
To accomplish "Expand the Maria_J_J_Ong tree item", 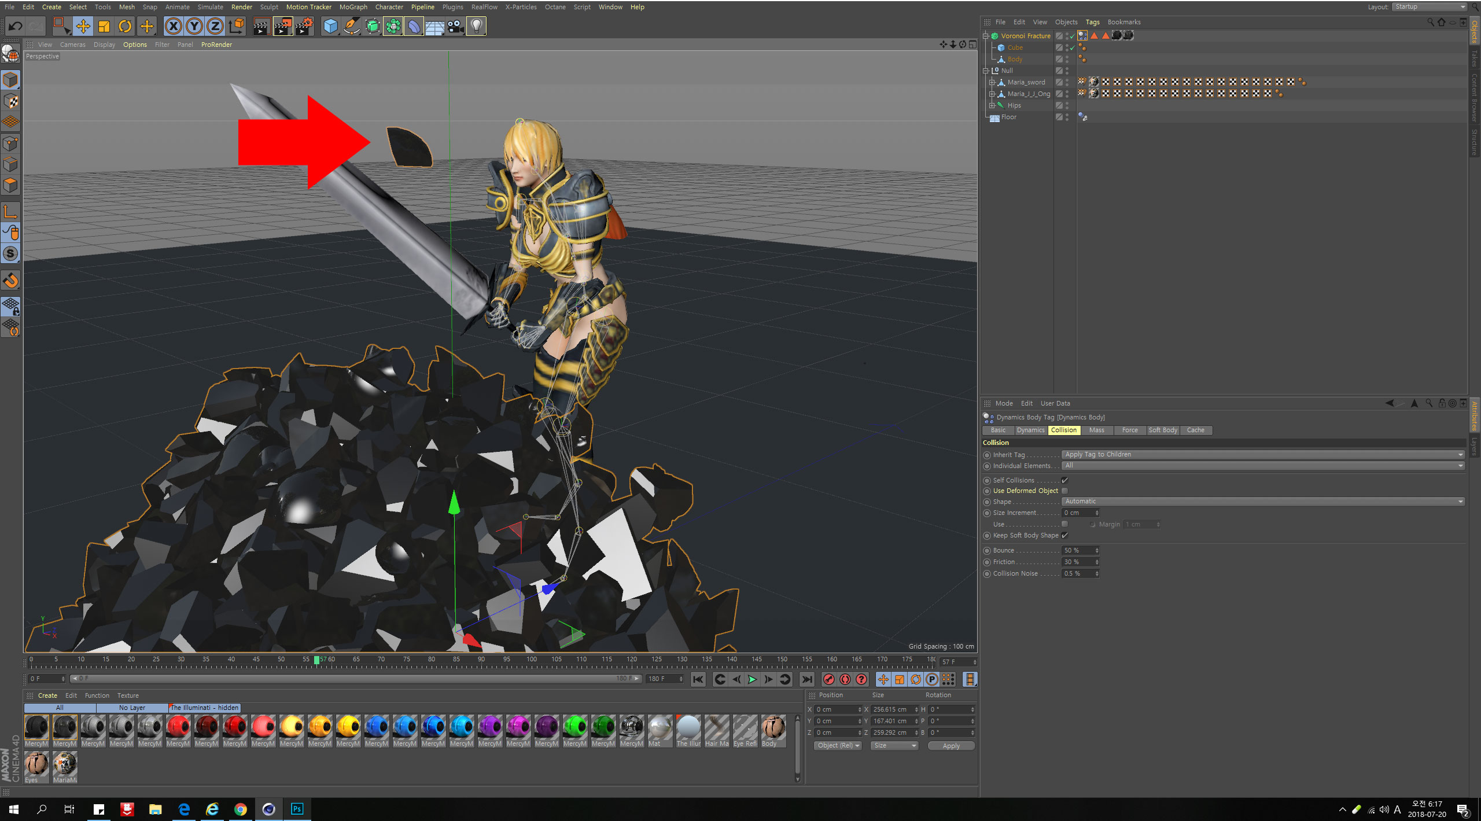I will click(992, 94).
